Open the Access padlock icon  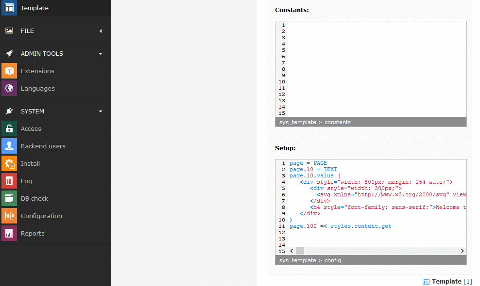[9, 128]
